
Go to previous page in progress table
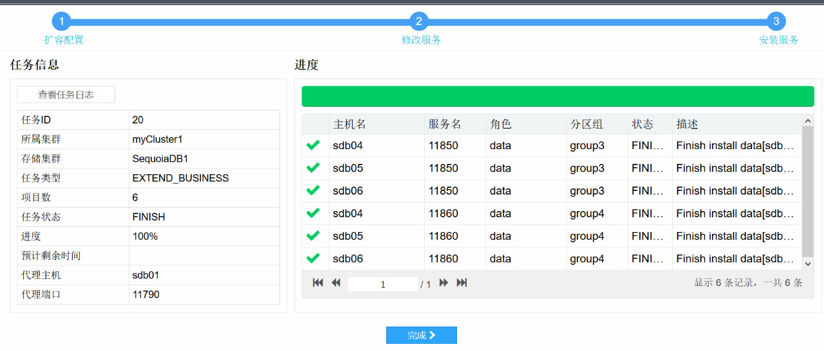pos(335,283)
